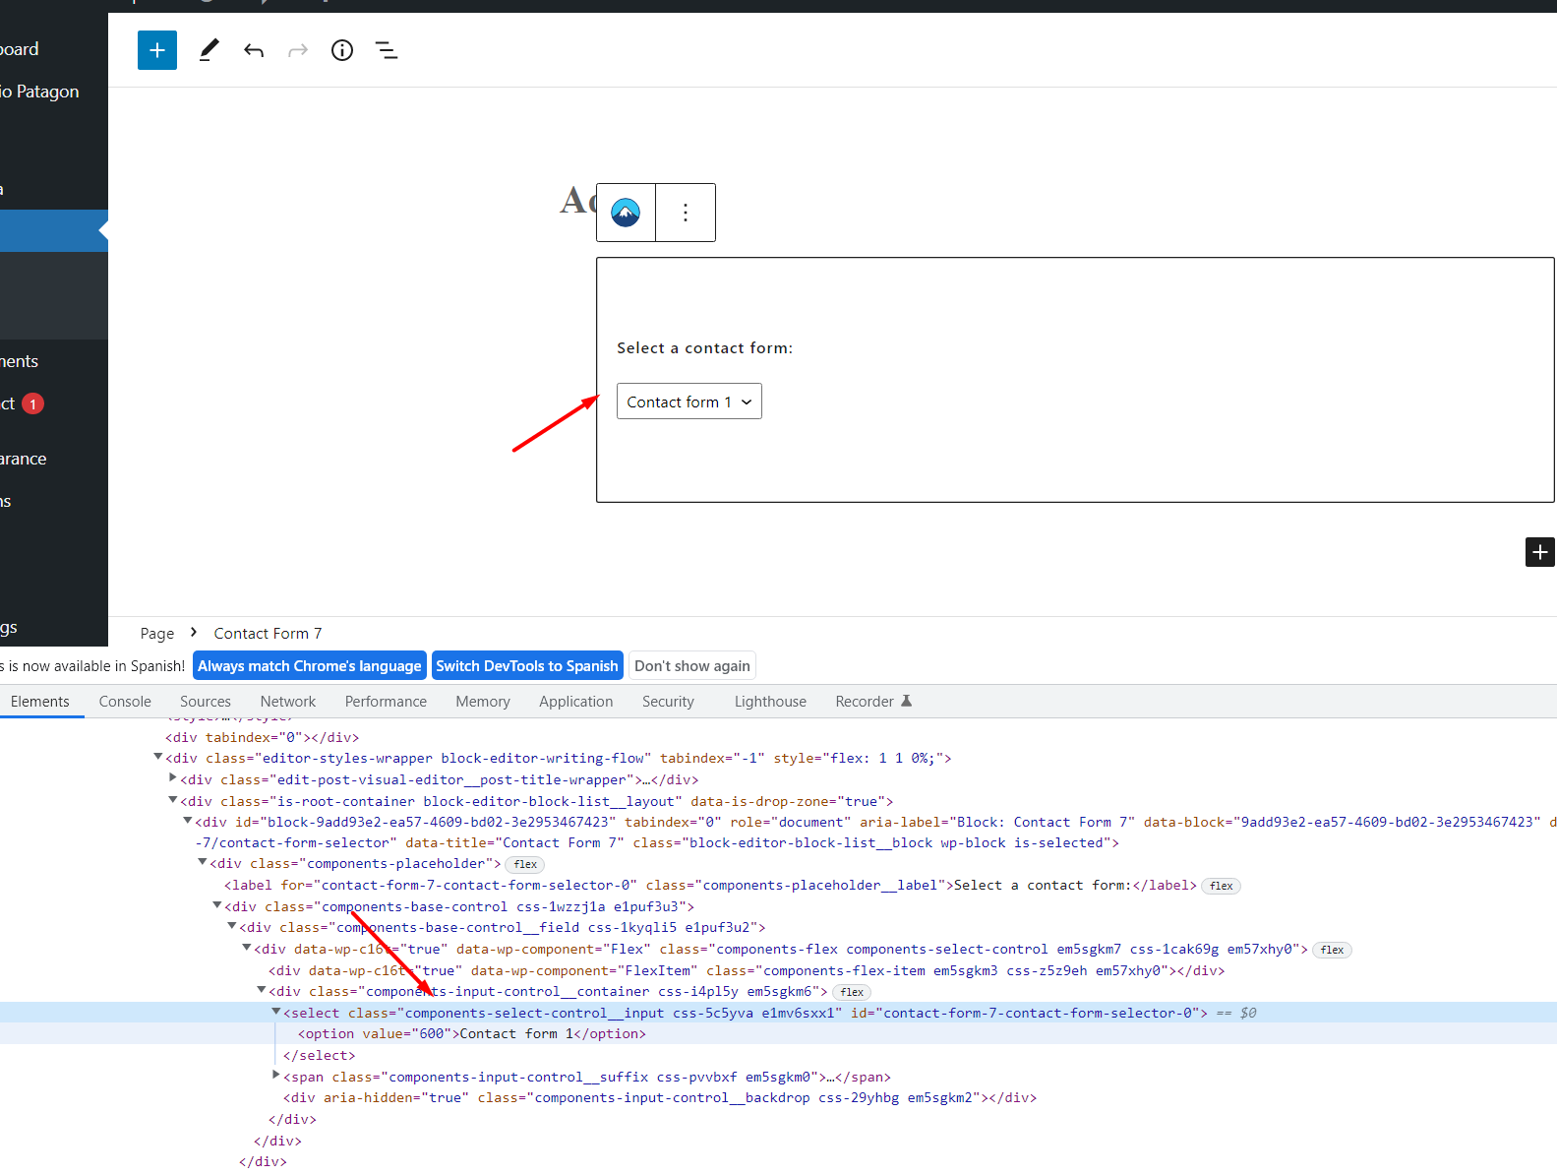Screen dimensions: 1557x1175
Task: Collapse the components-base-control__field div
Action: tap(232, 926)
